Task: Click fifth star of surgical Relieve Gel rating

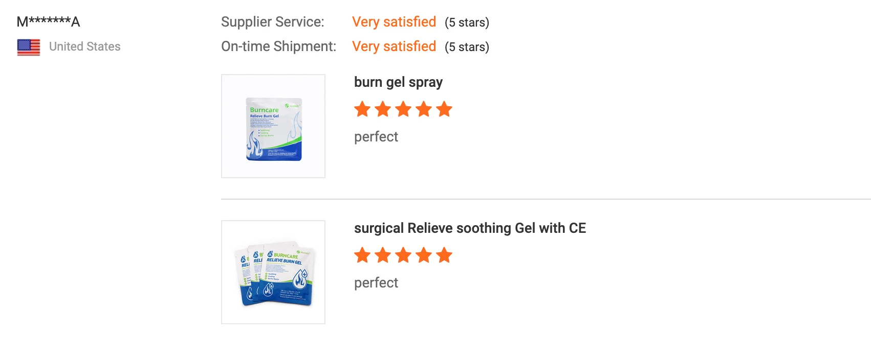Action: coord(444,255)
